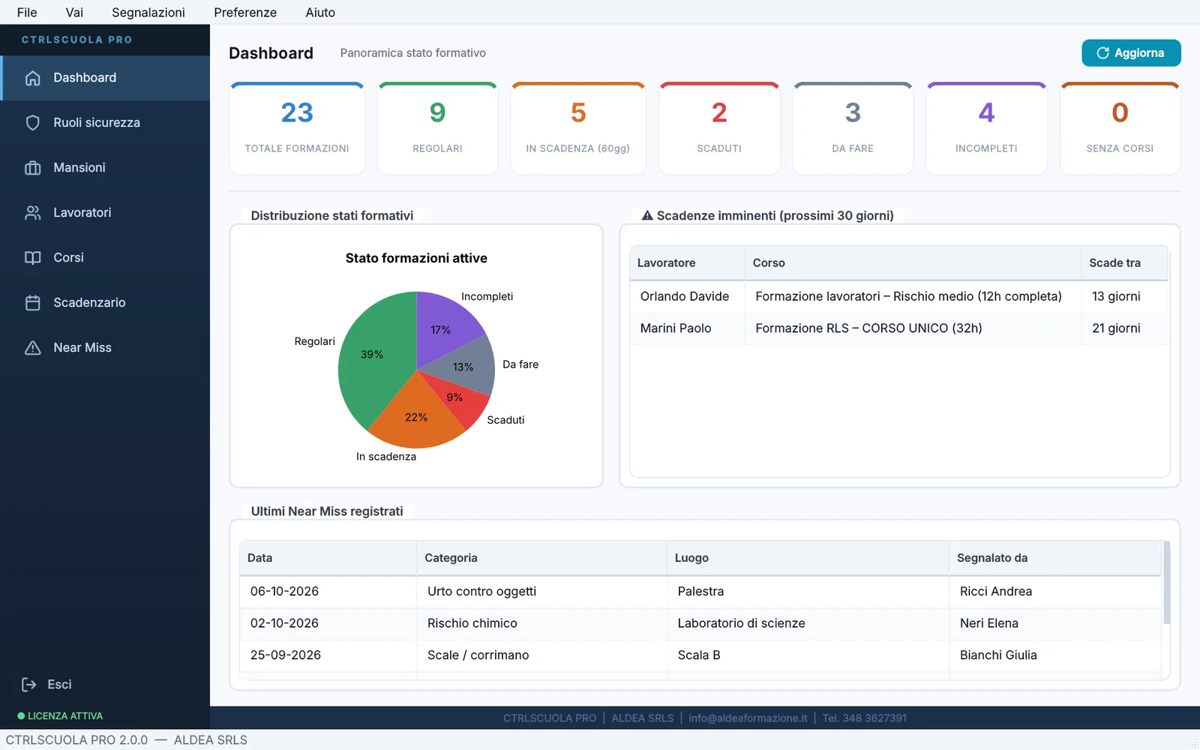Click the open book icon for Corsi
Image resolution: width=1200 pixels, height=750 pixels.
pos(32,258)
